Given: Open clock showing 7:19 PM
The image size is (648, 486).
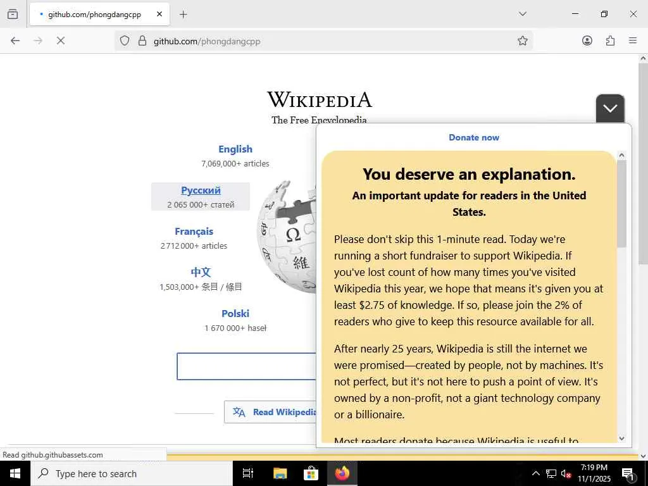Looking at the screenshot, I should (594, 473).
